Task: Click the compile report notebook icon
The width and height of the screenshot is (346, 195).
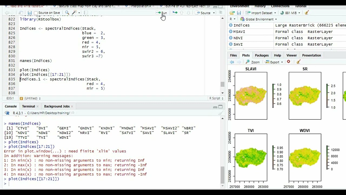Action: pos(86,13)
